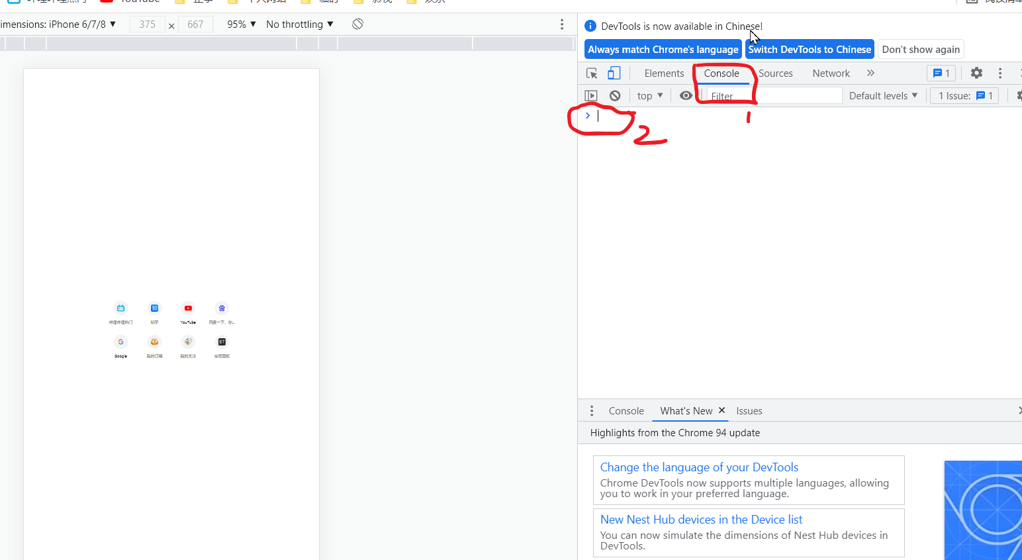Screen dimensions: 1022x560
Task: Click Don't show again
Action: point(921,50)
